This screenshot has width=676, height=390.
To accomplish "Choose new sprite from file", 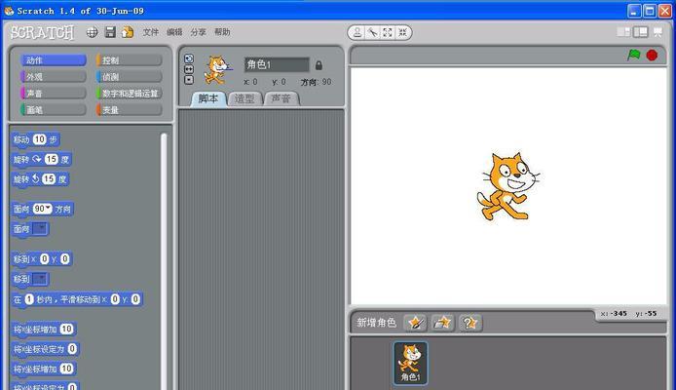I will pyautogui.click(x=442, y=323).
